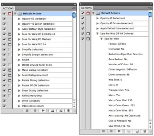Image resolution: width=154 pixels, height=136 pixels.
Task: Uncheck Revert action checkbox
Action: 4,59
